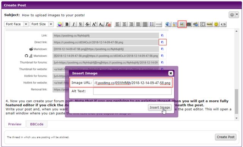The image size is (243, 147).
Task: Toggle italic formatting
Action: tap(74, 24)
